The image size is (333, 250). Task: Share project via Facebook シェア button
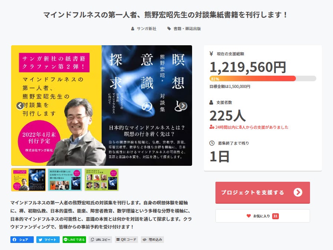click(x=22, y=240)
